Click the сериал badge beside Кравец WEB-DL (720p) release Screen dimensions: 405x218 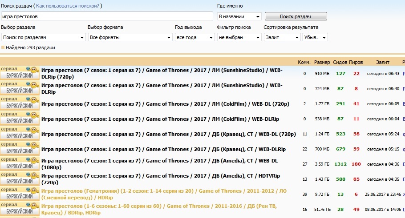point(20,134)
